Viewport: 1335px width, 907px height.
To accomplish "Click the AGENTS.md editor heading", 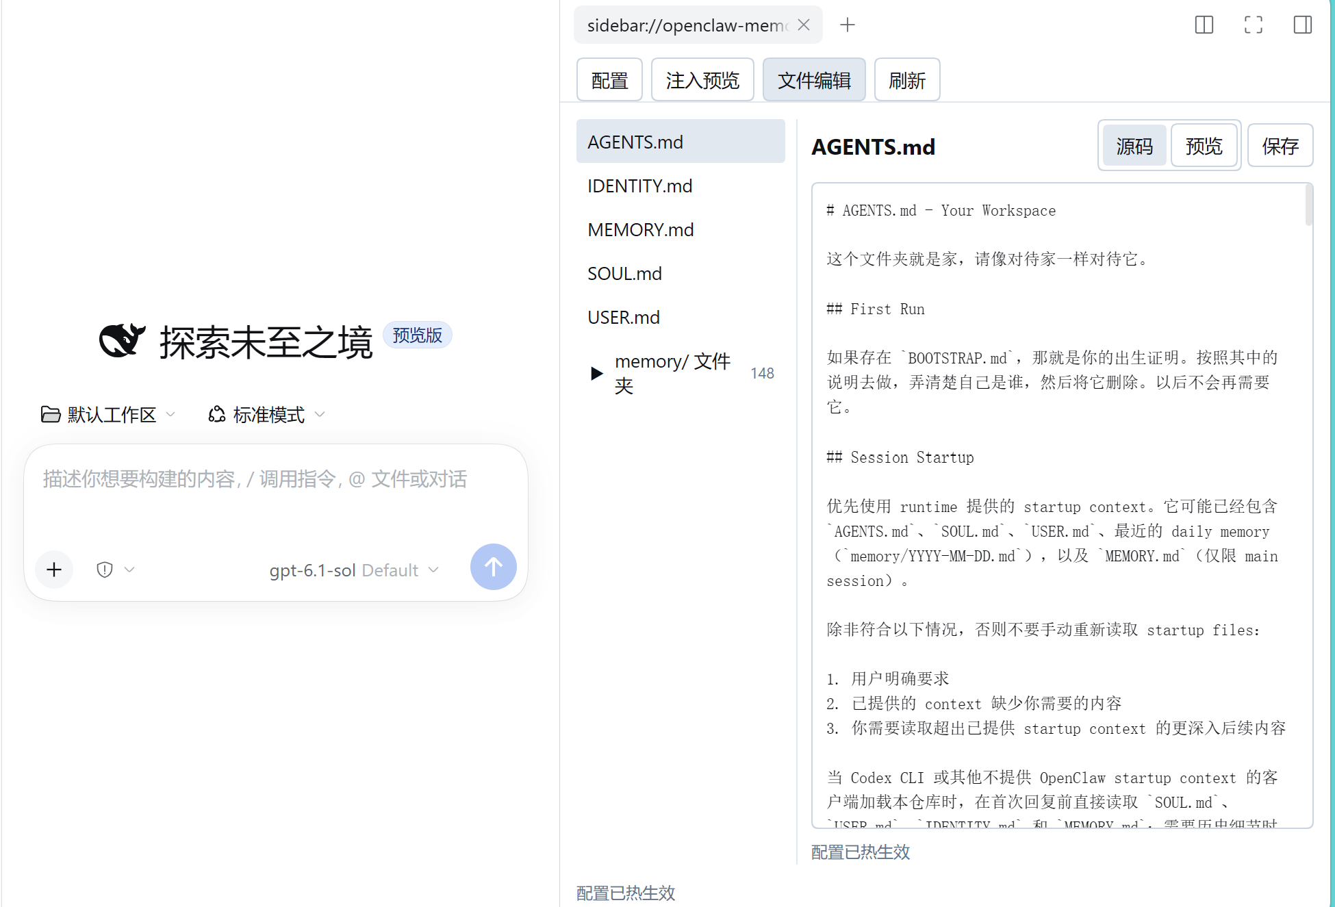I will pyautogui.click(x=874, y=146).
